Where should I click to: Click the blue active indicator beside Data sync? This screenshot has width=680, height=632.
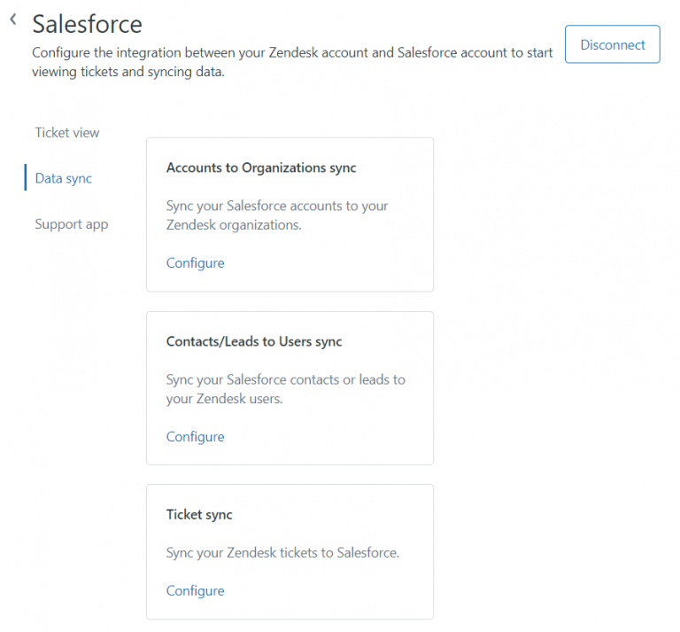pyautogui.click(x=26, y=178)
